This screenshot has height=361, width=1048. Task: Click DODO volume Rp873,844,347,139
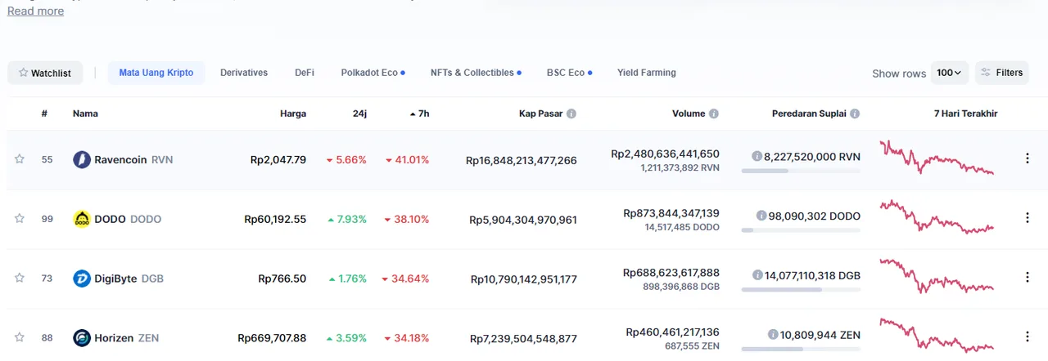671,213
